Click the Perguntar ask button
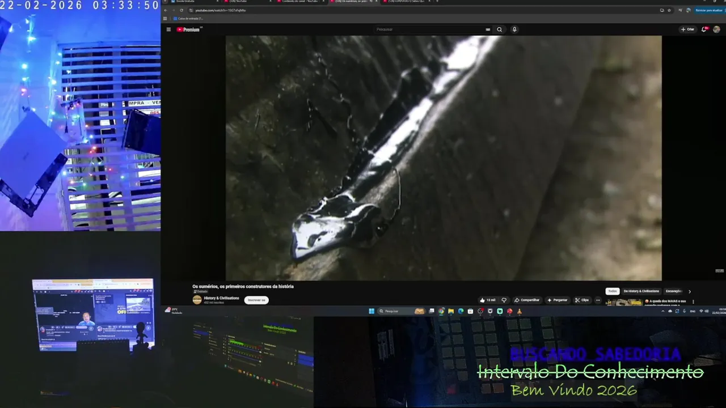This screenshot has width=726, height=408. [557, 300]
